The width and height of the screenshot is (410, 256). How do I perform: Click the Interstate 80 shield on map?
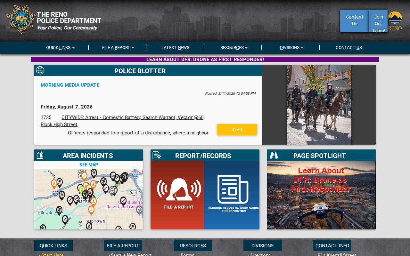pos(55,194)
